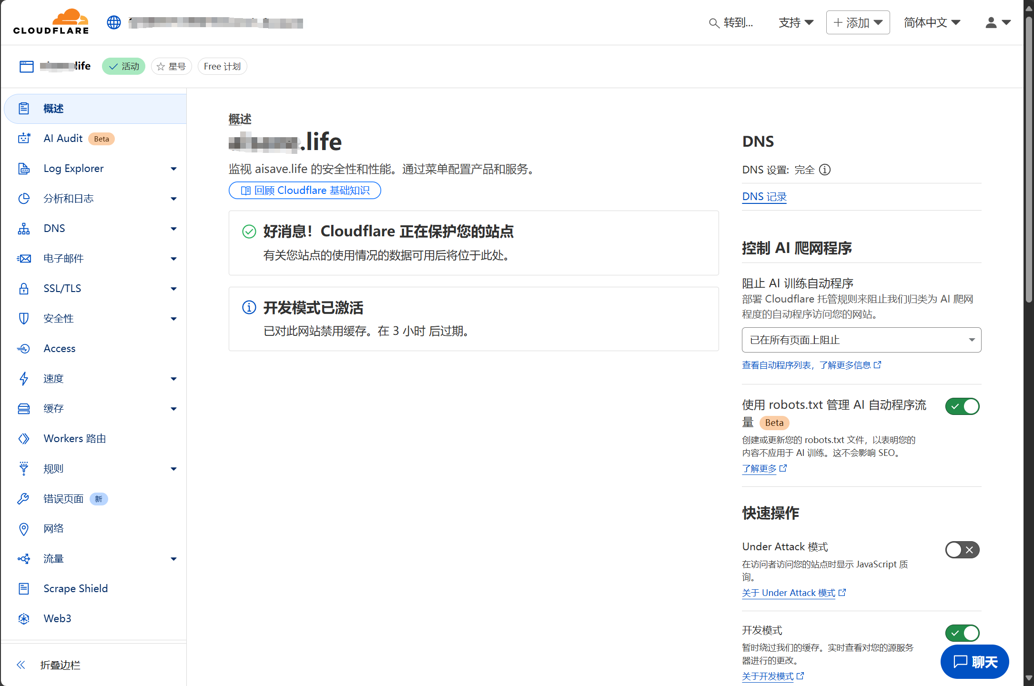Viewport: 1034px width, 686px height.
Task: Click the collapse sidebar double-chevron icon
Action: tap(21, 665)
